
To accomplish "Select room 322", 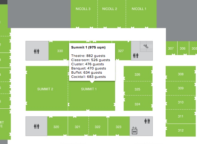I will 98,126.
